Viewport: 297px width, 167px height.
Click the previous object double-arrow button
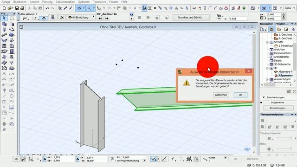coord(100,19)
